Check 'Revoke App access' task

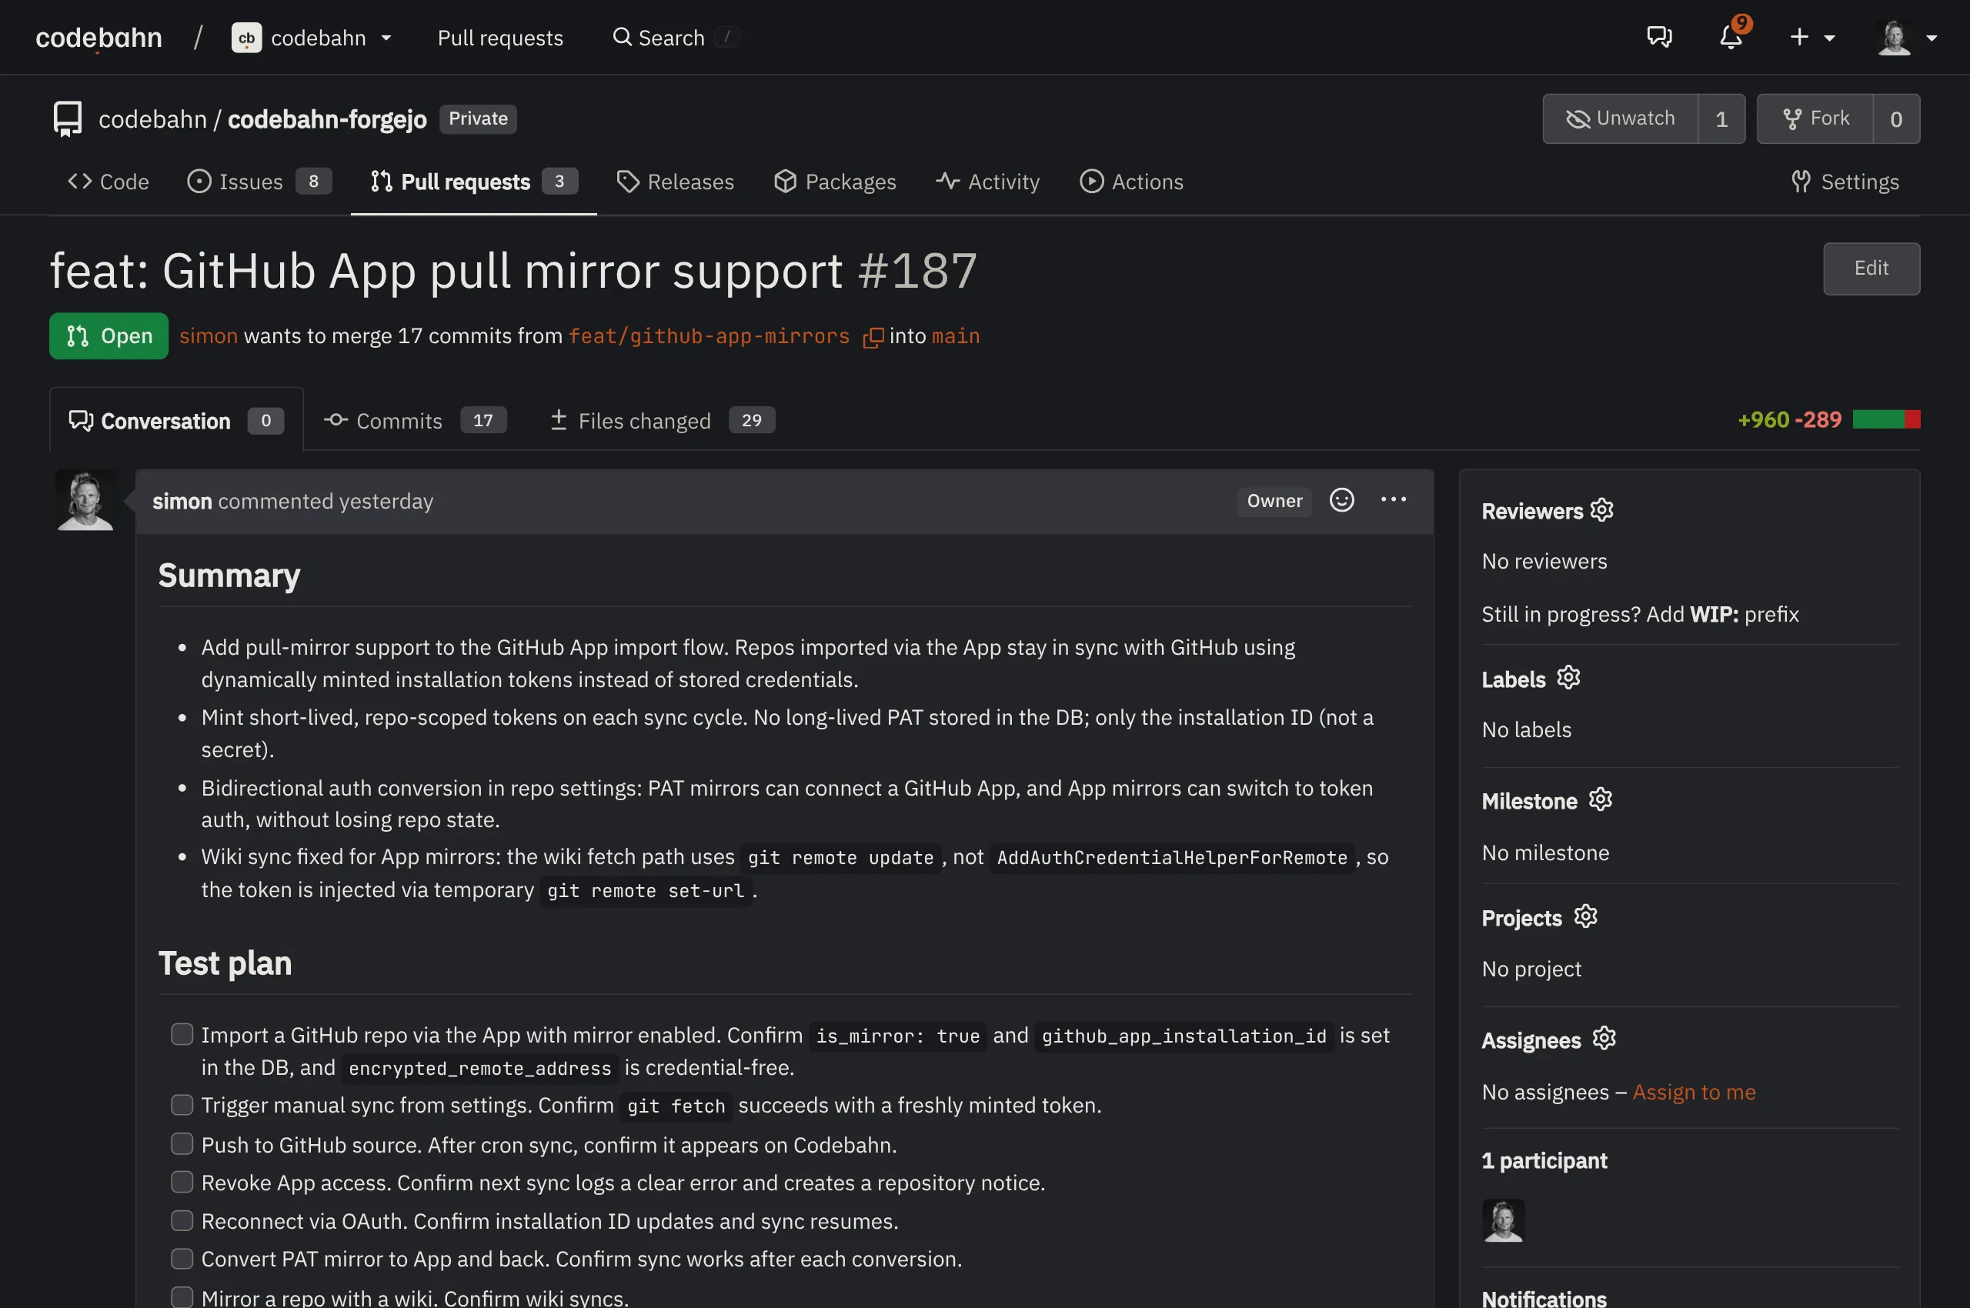182,1182
